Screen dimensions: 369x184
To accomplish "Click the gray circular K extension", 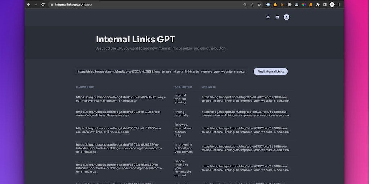I will (x=289, y=4).
